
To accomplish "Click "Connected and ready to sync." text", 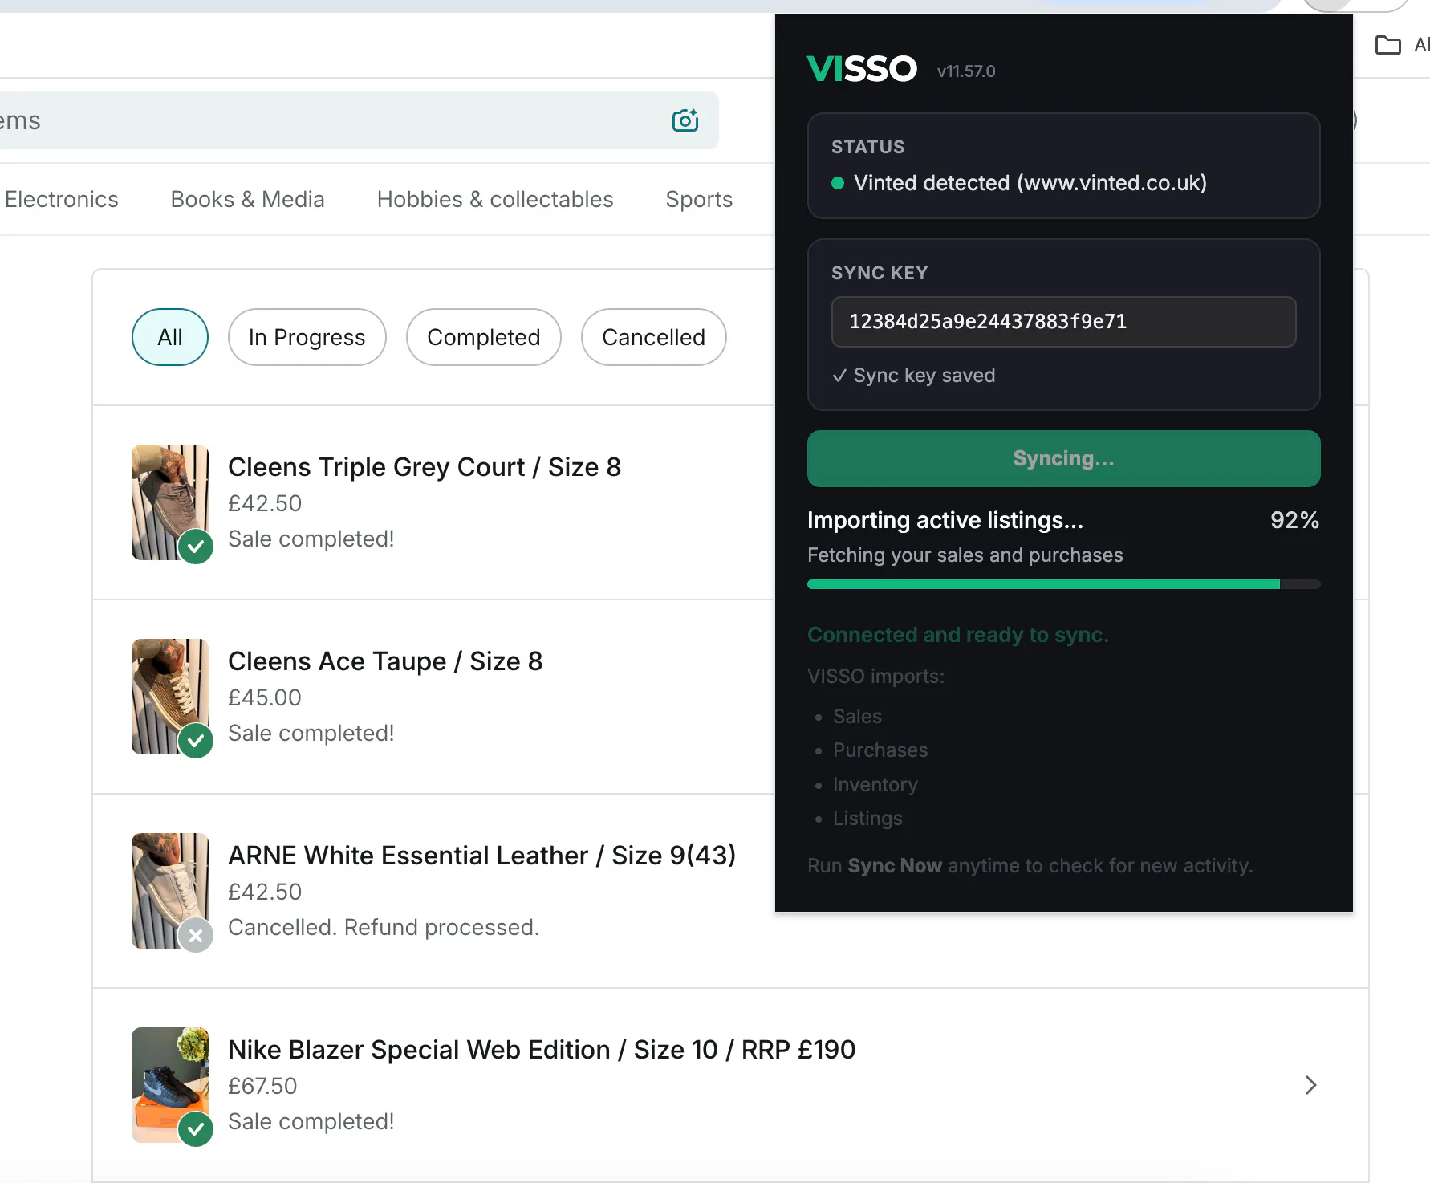I will [x=958, y=635].
